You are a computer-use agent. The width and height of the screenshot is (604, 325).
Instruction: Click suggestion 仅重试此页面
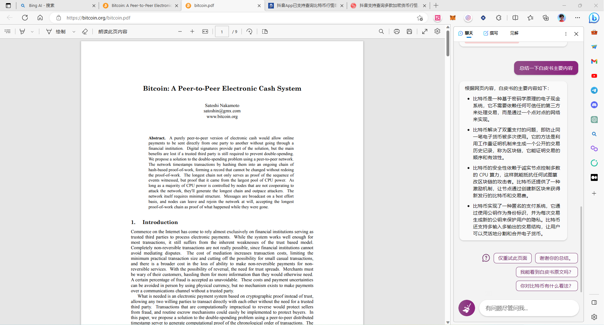(513, 258)
